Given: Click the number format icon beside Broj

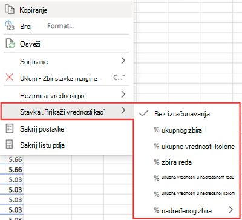Looking at the screenshot, I should (10, 25).
